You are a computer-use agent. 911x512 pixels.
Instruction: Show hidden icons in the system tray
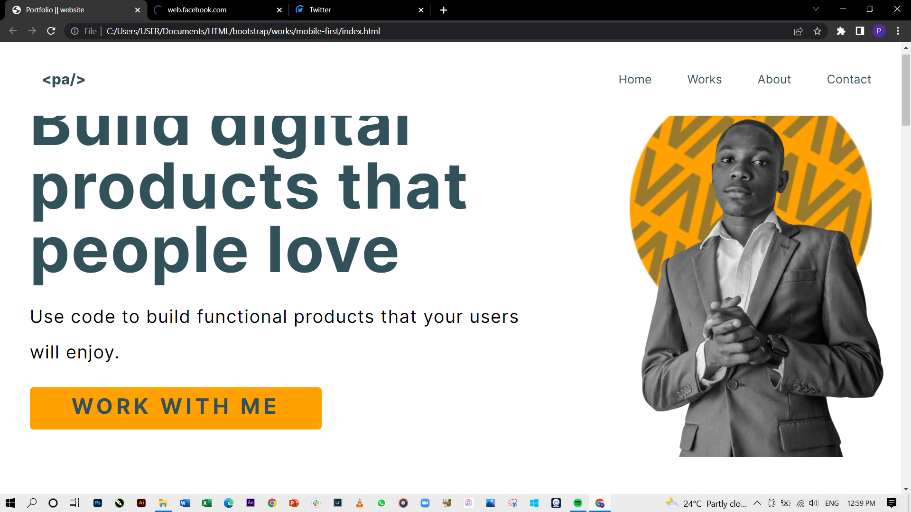758,503
